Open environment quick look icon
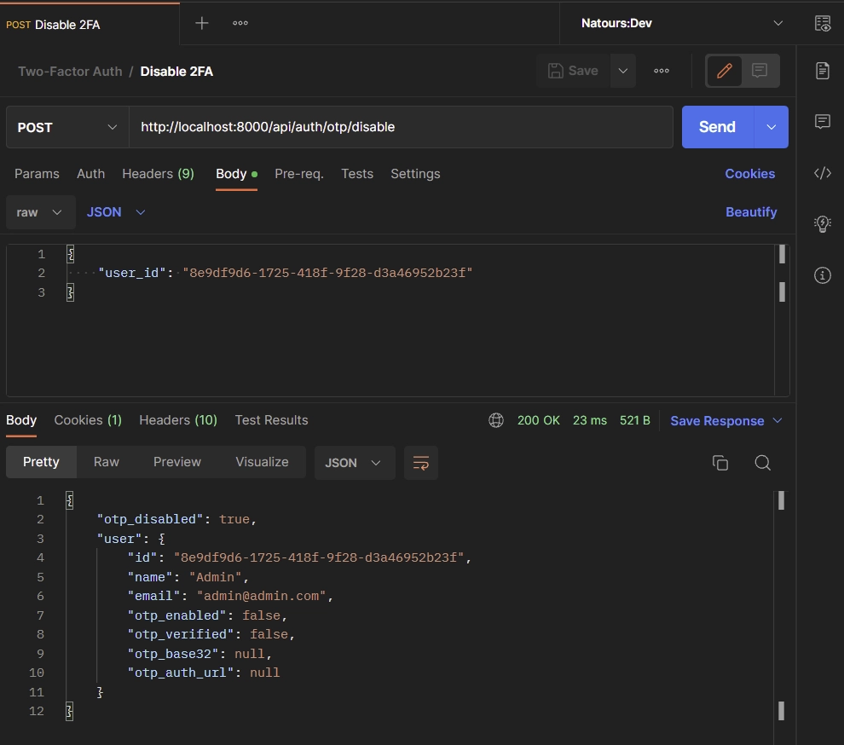The width and height of the screenshot is (844, 745). point(823,23)
